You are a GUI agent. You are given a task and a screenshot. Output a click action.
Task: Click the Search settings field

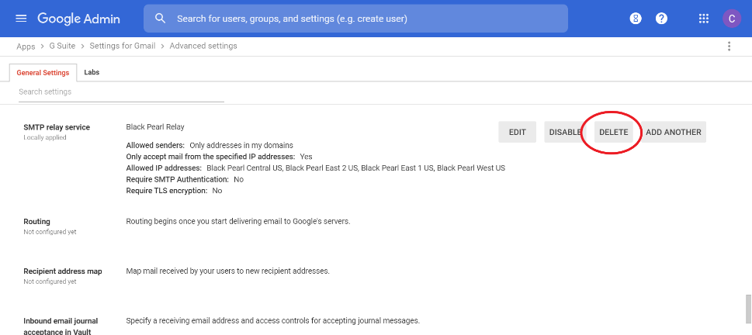[121, 92]
